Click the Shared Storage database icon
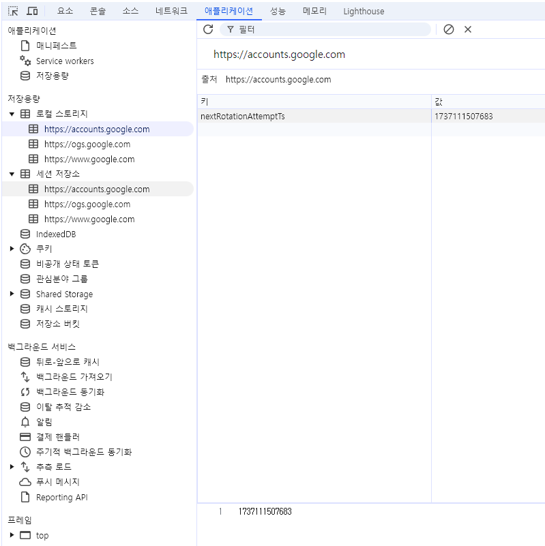This screenshot has height=546, width=545. [25, 294]
